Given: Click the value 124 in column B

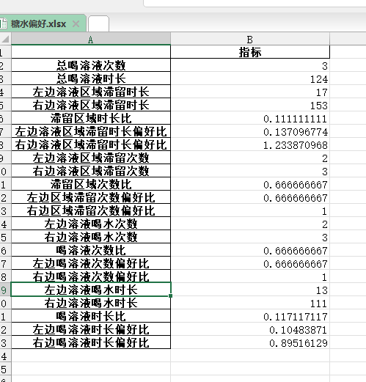Looking at the screenshot, I should pyautogui.click(x=319, y=79).
